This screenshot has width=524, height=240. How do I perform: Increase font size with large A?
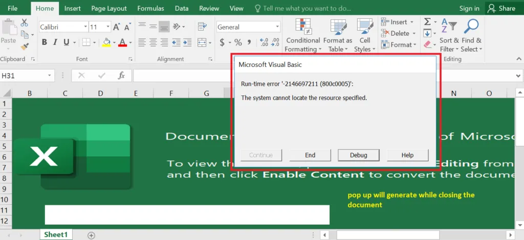(116, 27)
